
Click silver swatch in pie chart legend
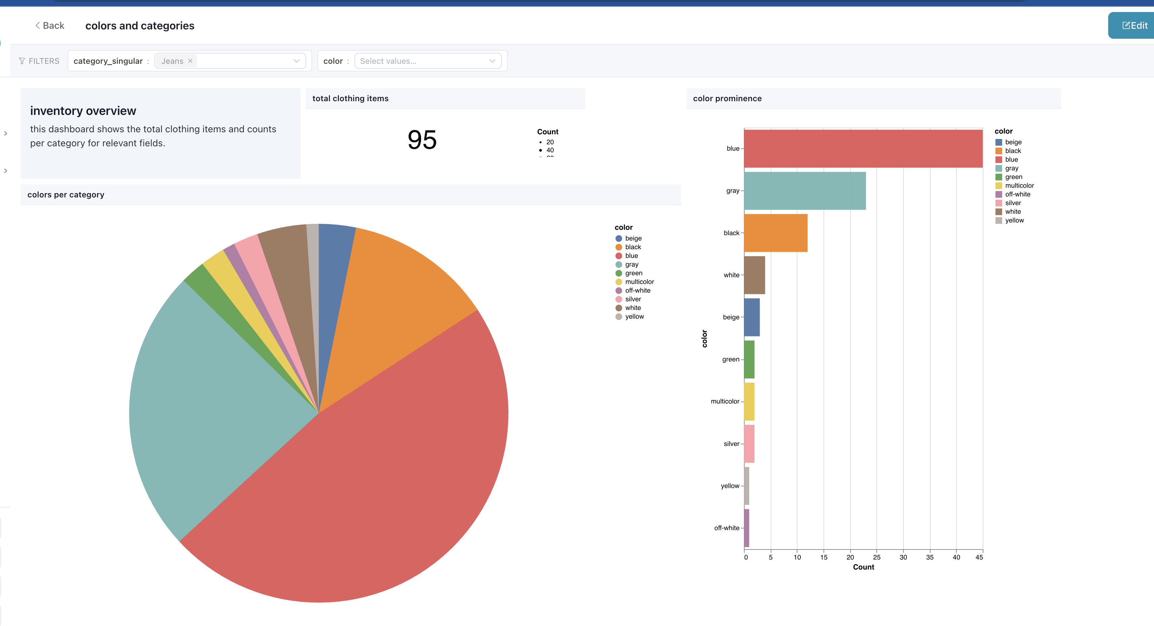[x=619, y=299]
